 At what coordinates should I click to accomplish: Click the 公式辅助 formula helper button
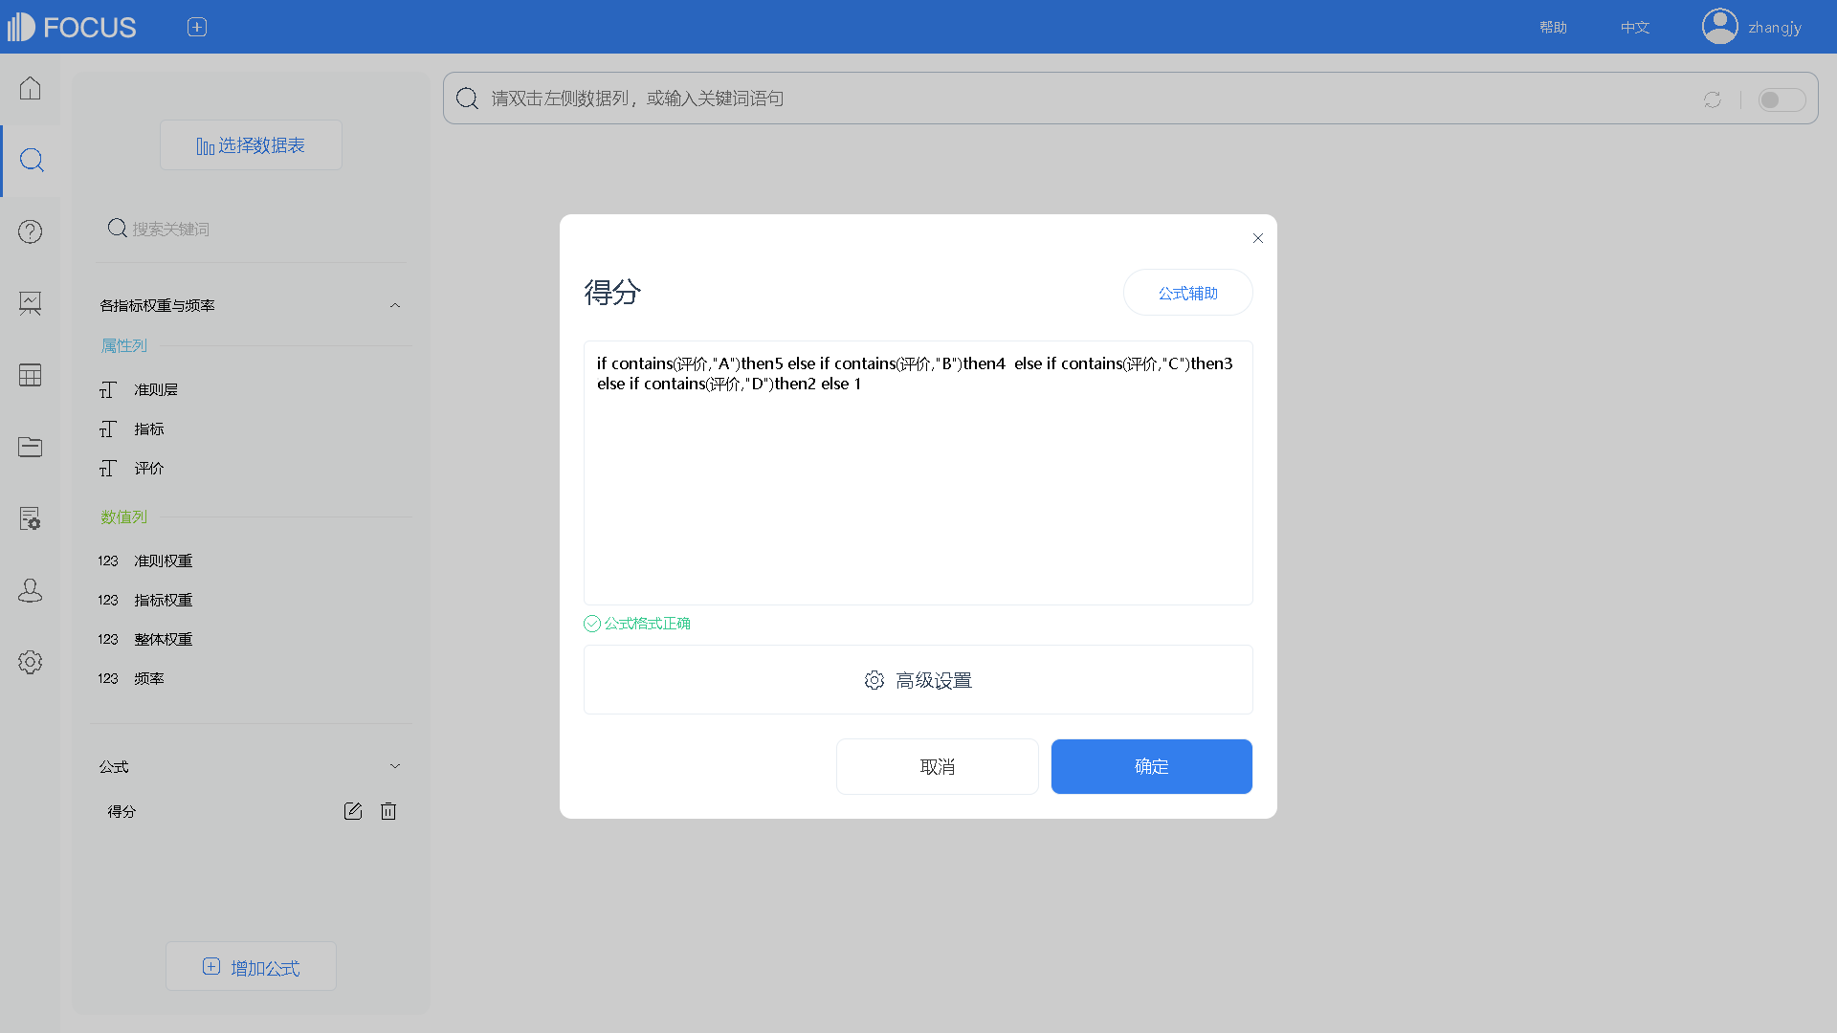[x=1187, y=293]
